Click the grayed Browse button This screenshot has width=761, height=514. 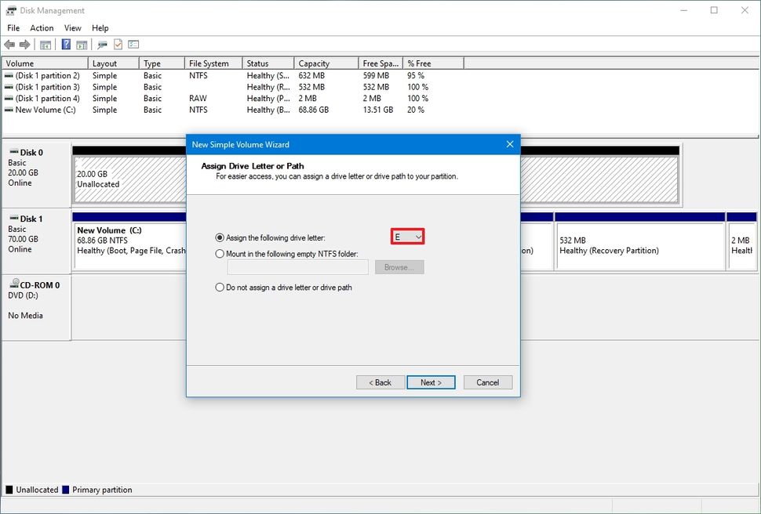pos(399,267)
